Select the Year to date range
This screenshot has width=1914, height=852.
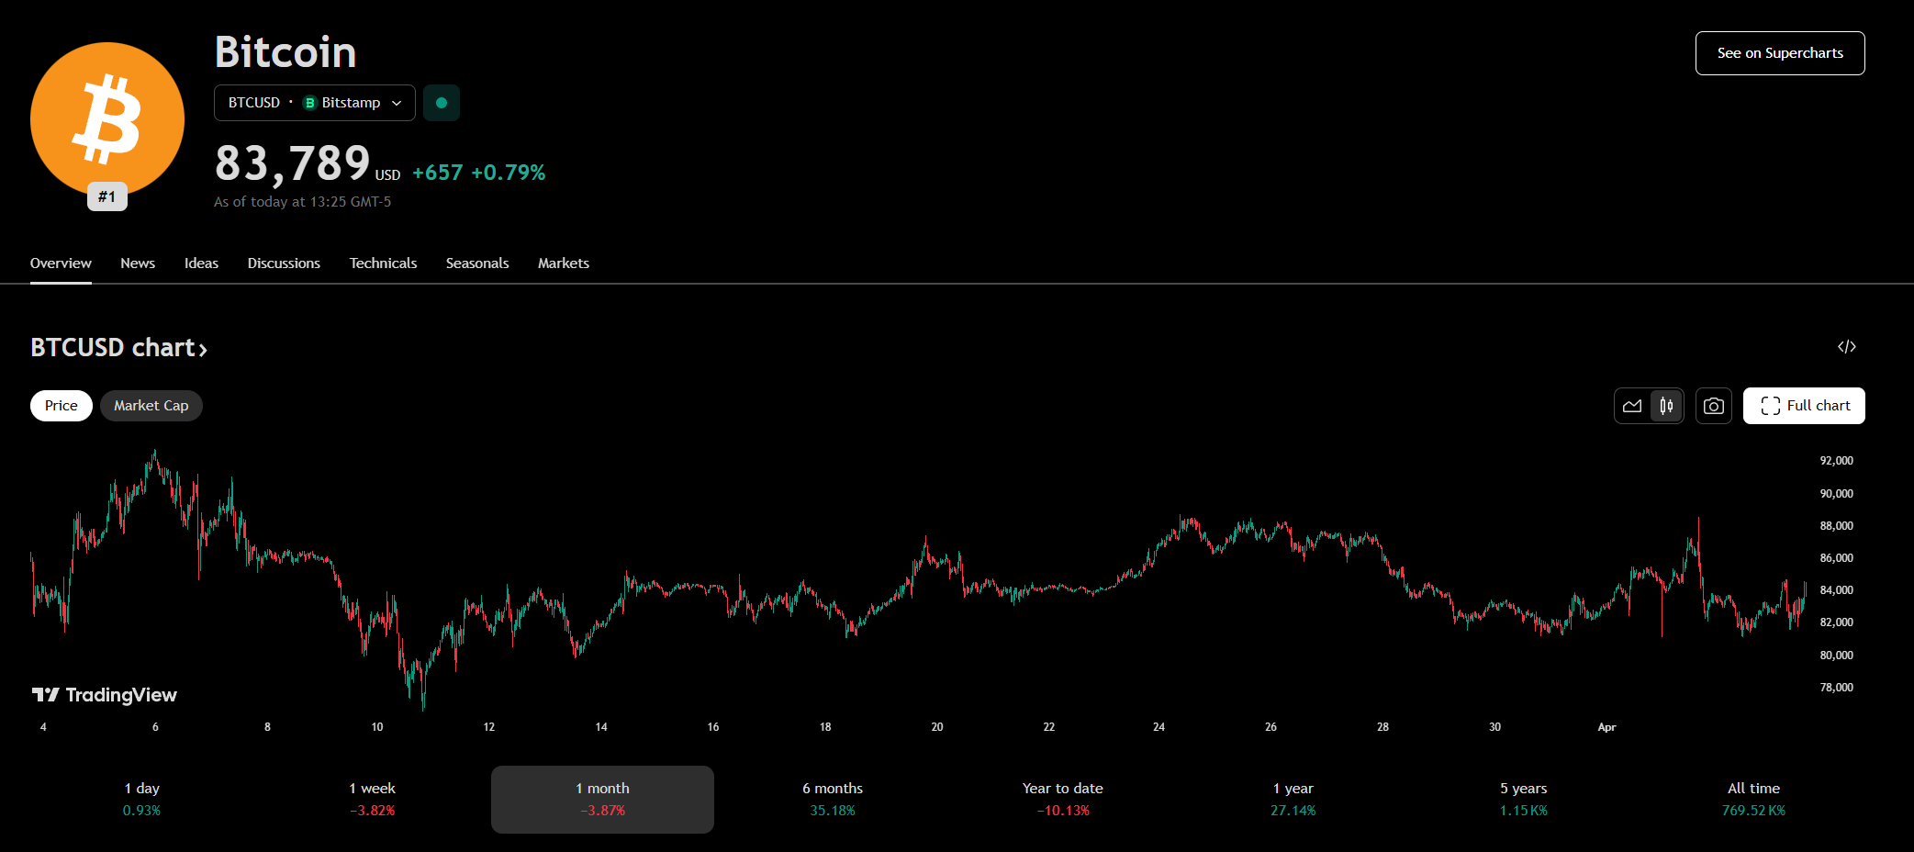coord(1063,800)
